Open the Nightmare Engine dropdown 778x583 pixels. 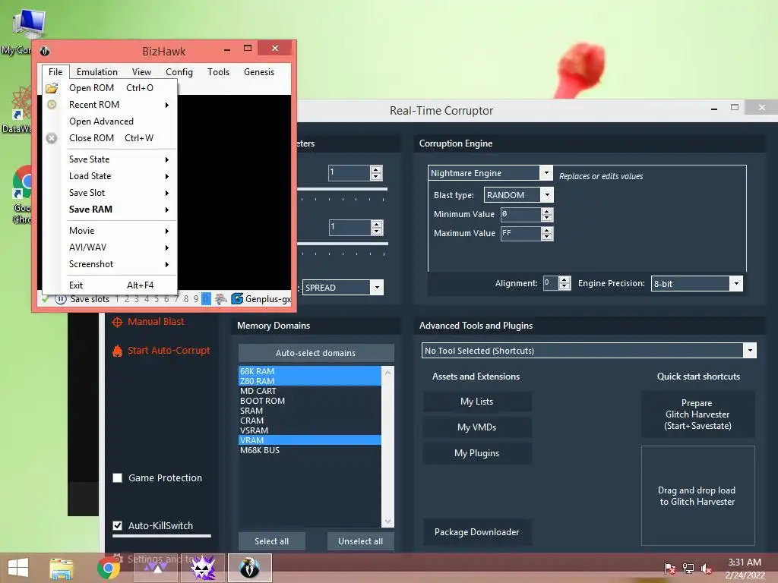(546, 173)
